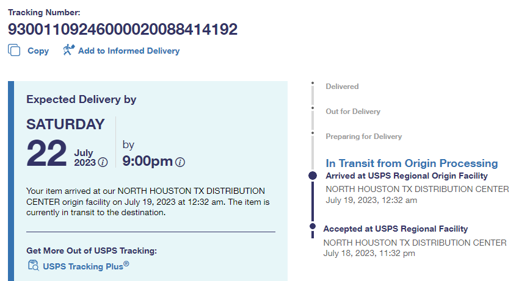Click the Preparing for Delivery step

[x=363, y=137]
